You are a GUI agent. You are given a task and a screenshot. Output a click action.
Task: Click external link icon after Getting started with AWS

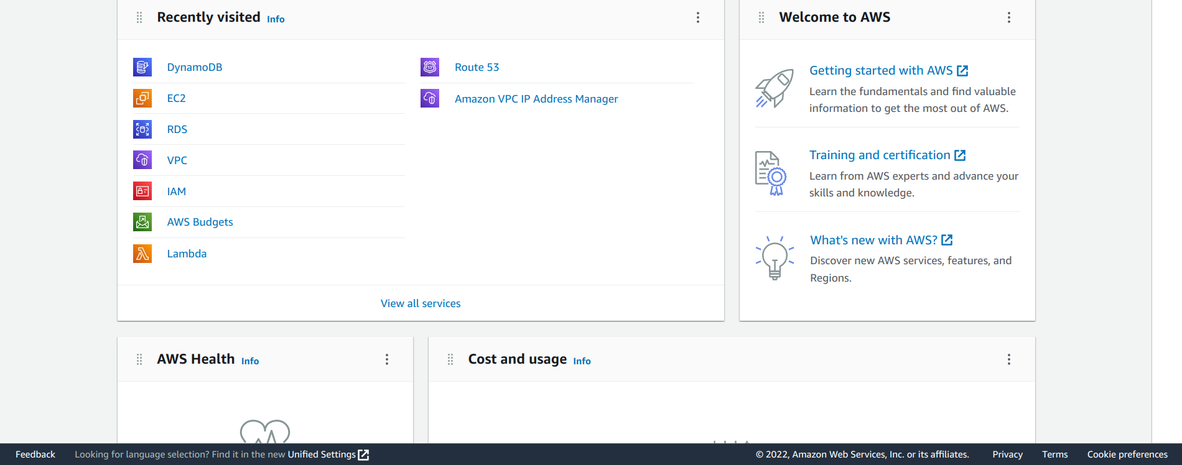[x=962, y=71]
